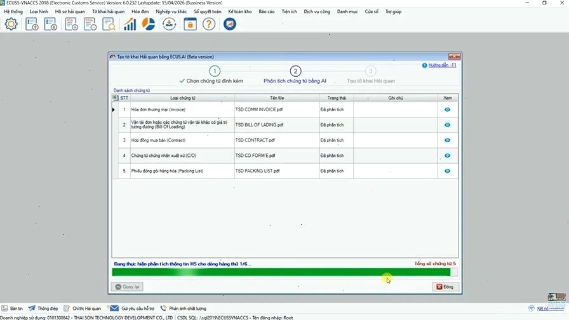Select the TSD CONTRACT.pdf cell
This screenshot has height=320, width=569.
[277, 140]
